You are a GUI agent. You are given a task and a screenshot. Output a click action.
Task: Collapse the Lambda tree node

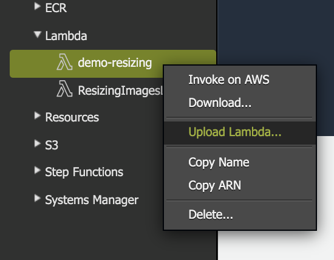[38, 35]
